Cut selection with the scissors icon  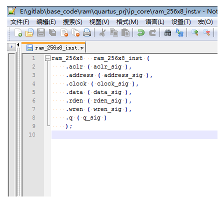click(x=102, y=32)
